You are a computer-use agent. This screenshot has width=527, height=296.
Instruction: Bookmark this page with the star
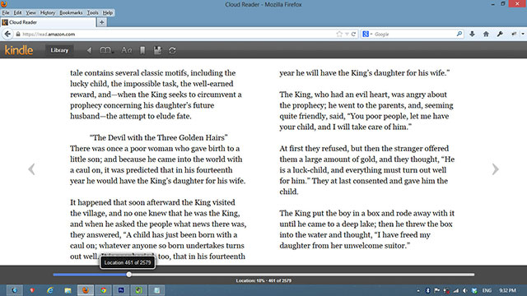(x=339, y=35)
